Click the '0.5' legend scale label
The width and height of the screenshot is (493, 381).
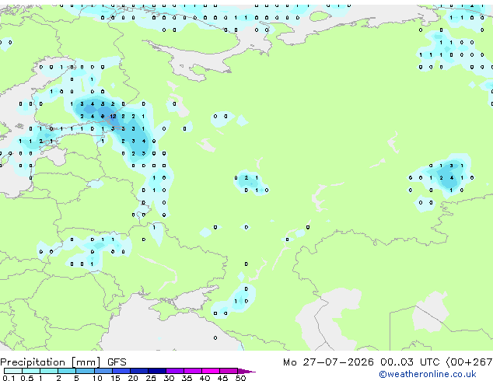coord(27,378)
